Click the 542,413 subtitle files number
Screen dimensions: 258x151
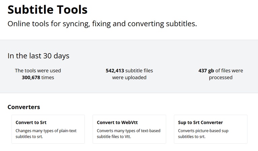[x=115, y=71]
